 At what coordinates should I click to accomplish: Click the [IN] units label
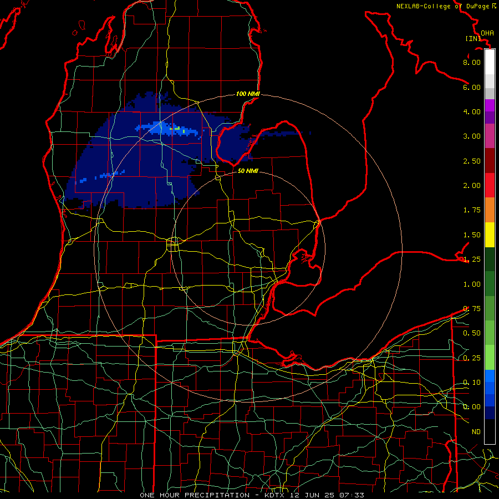pos(473,38)
